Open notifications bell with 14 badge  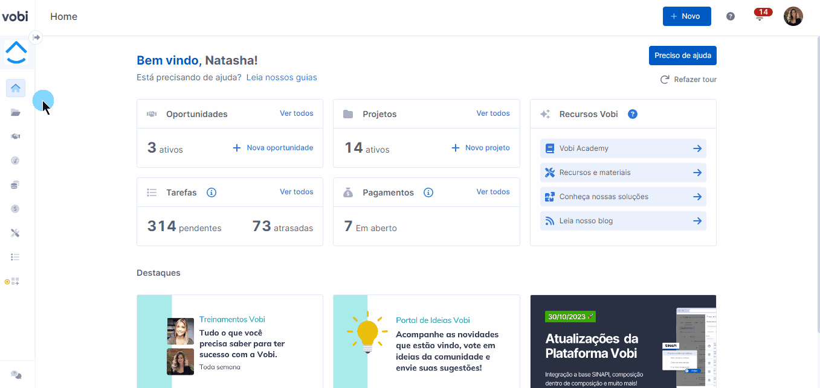[761, 15]
